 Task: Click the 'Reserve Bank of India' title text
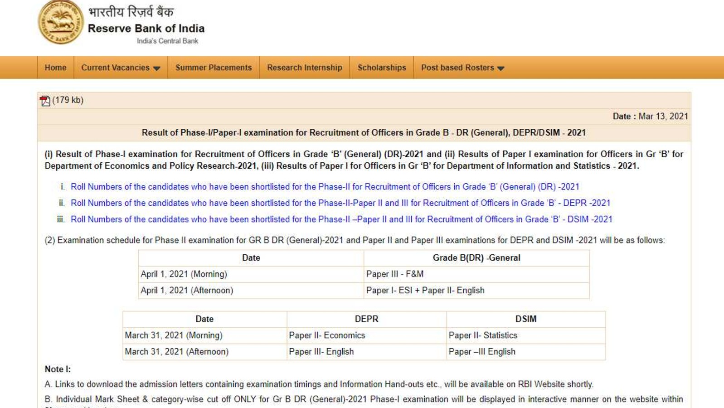click(x=146, y=28)
